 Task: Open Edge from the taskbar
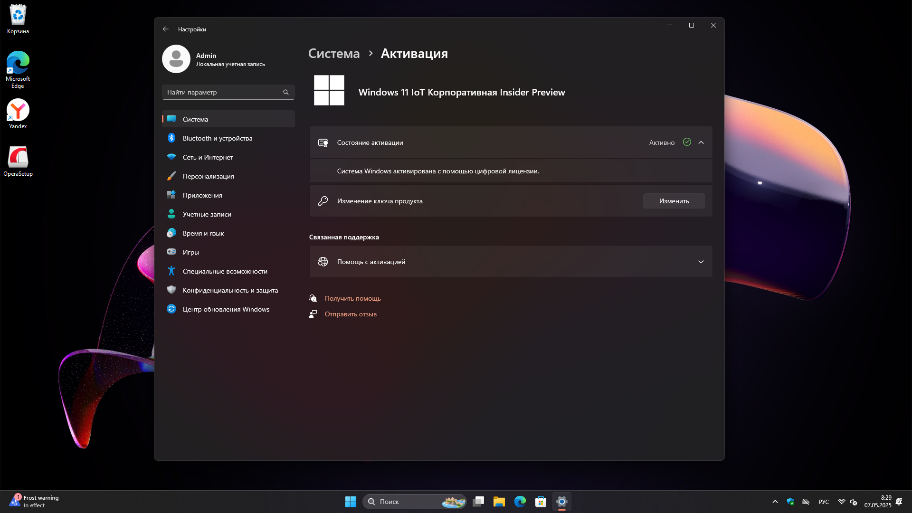[x=520, y=502]
